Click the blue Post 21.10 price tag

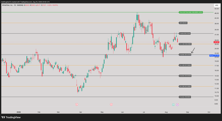214,56
